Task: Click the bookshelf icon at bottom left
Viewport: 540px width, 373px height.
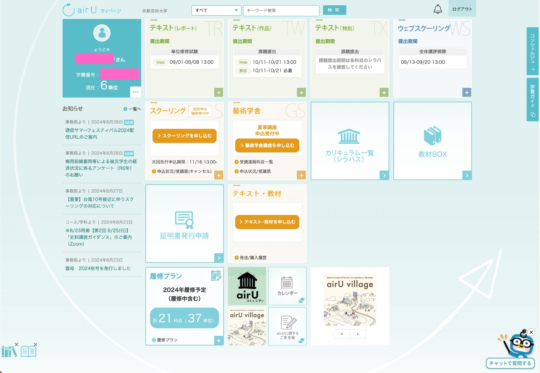Action: [9, 352]
